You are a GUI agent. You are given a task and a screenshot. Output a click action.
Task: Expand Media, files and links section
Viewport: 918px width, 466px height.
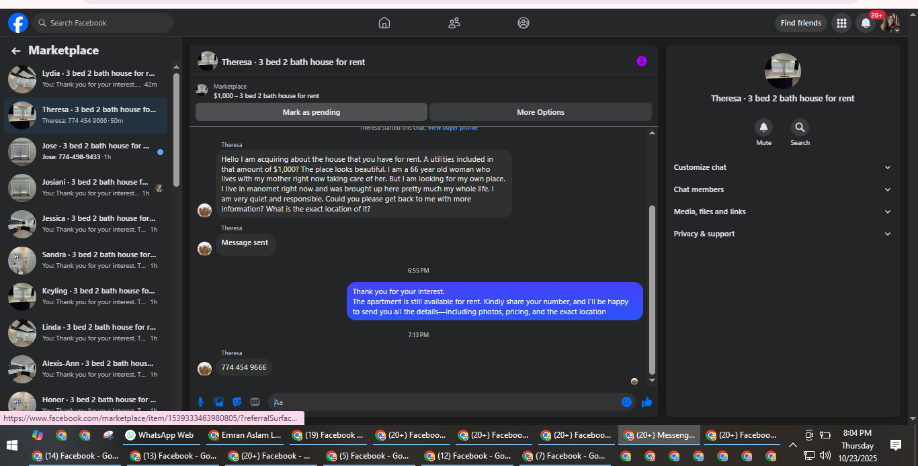(x=782, y=212)
